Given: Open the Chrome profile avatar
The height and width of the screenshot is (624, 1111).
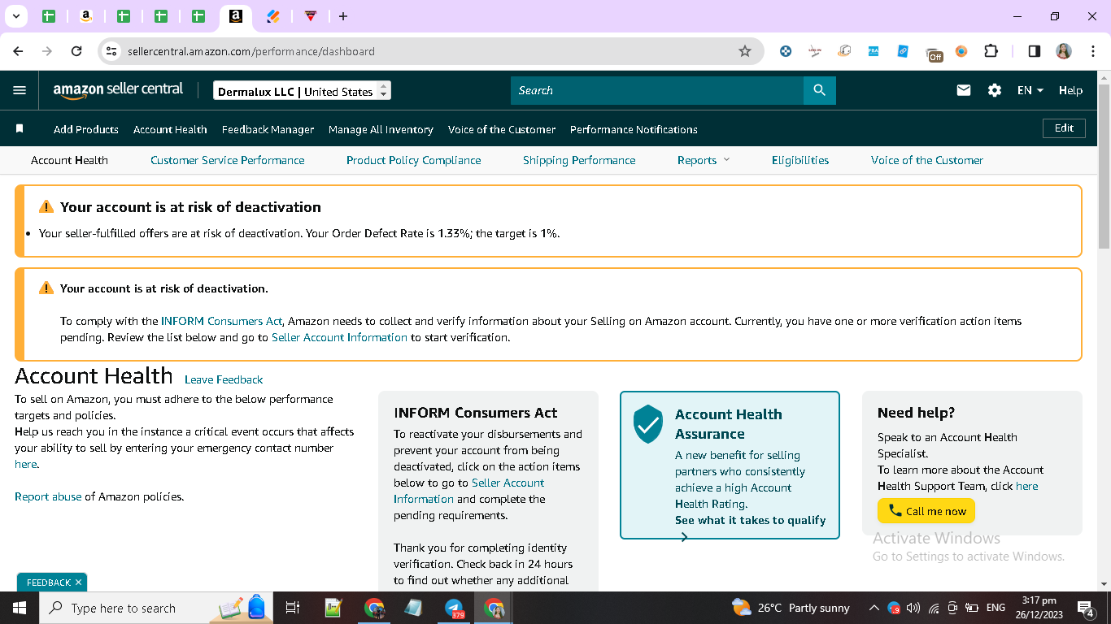Looking at the screenshot, I should click(x=1064, y=51).
